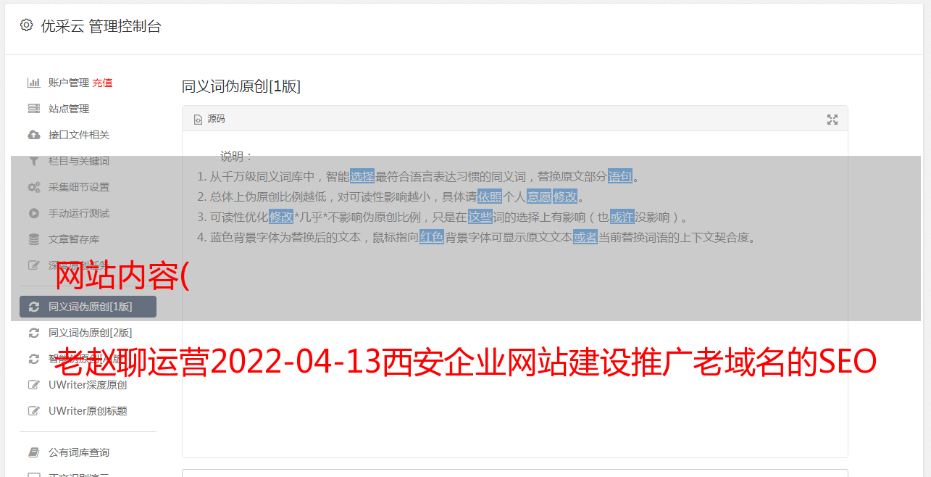Image resolution: width=931 pixels, height=477 pixels.
Task: Open UWriter深度原创 menu entry
Action: pos(88,385)
